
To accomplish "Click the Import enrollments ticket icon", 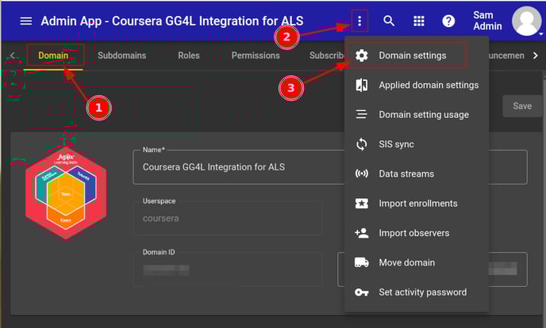I will click(361, 204).
